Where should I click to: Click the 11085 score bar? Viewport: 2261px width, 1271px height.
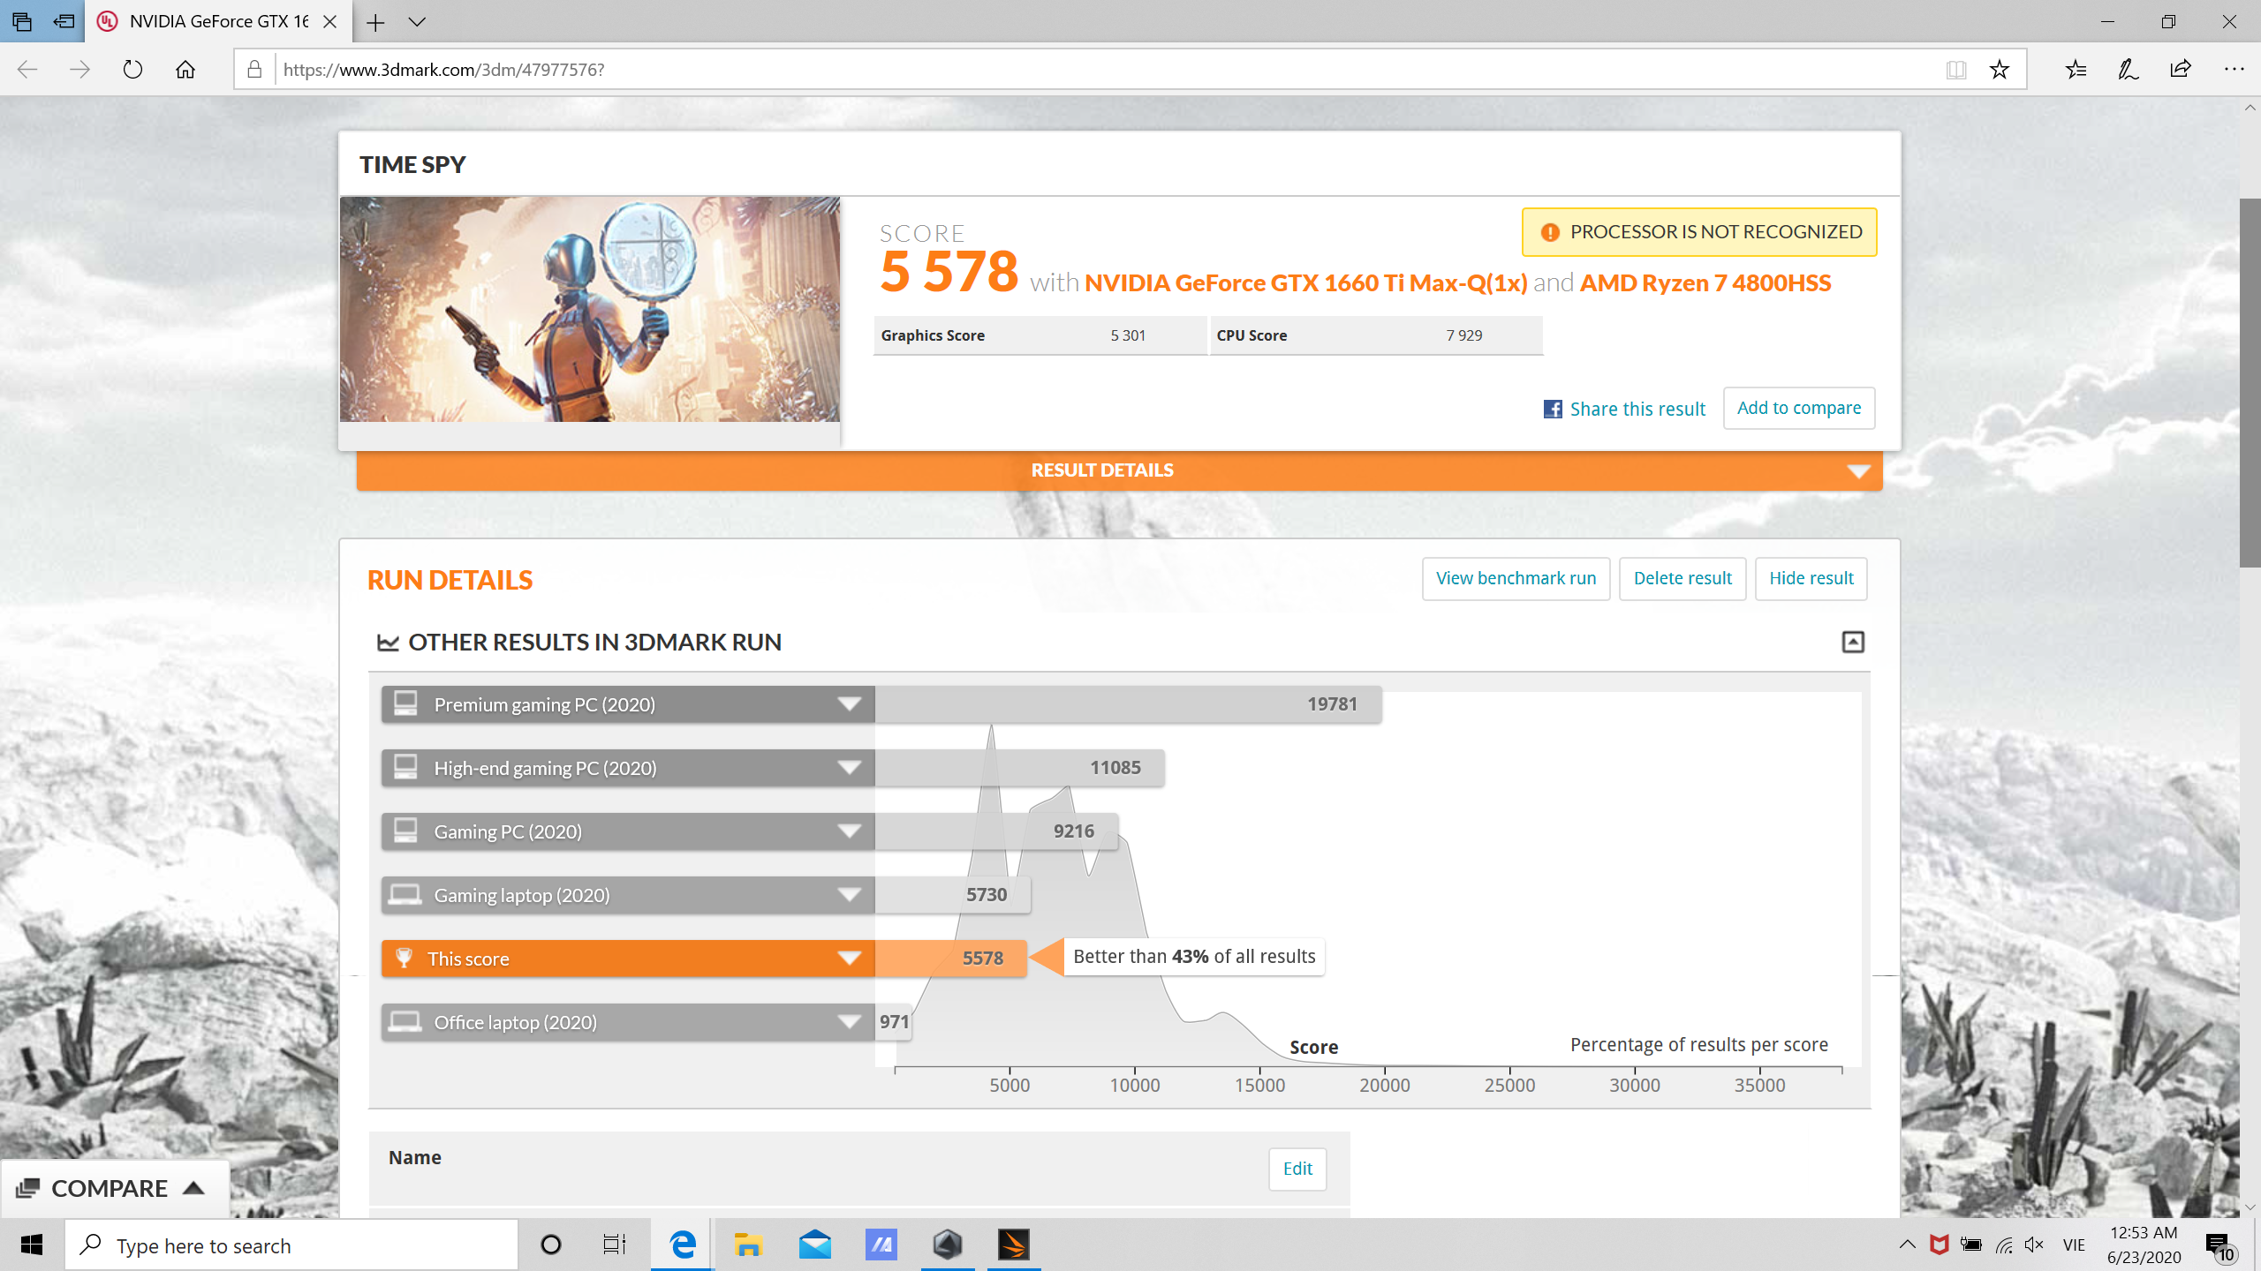(1019, 768)
